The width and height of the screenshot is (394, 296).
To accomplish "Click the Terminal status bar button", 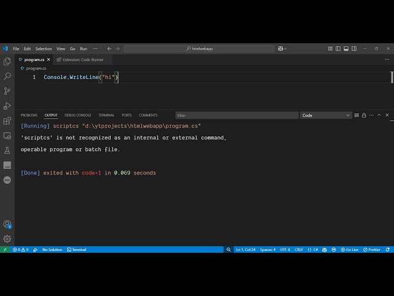I will [x=76, y=249].
